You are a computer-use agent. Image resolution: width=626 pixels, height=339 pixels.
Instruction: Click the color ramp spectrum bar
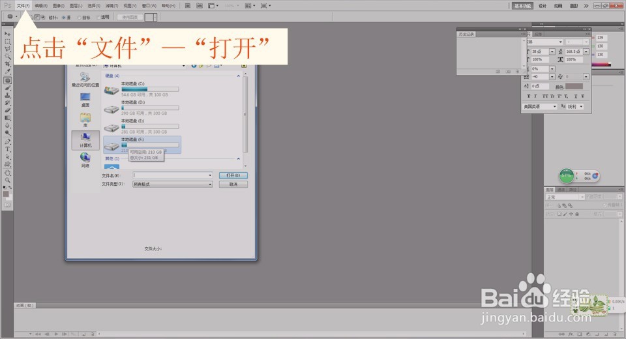point(603,64)
